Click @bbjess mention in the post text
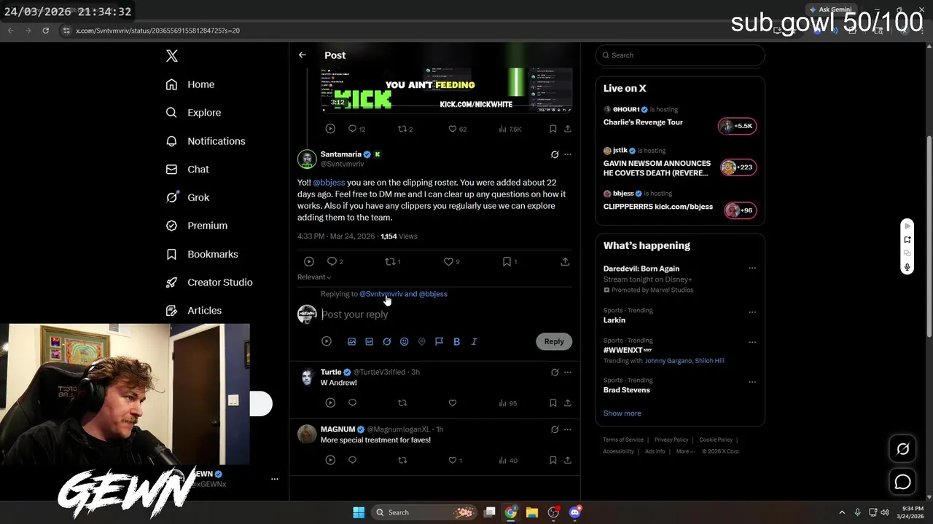This screenshot has width=933, height=524. click(x=329, y=183)
